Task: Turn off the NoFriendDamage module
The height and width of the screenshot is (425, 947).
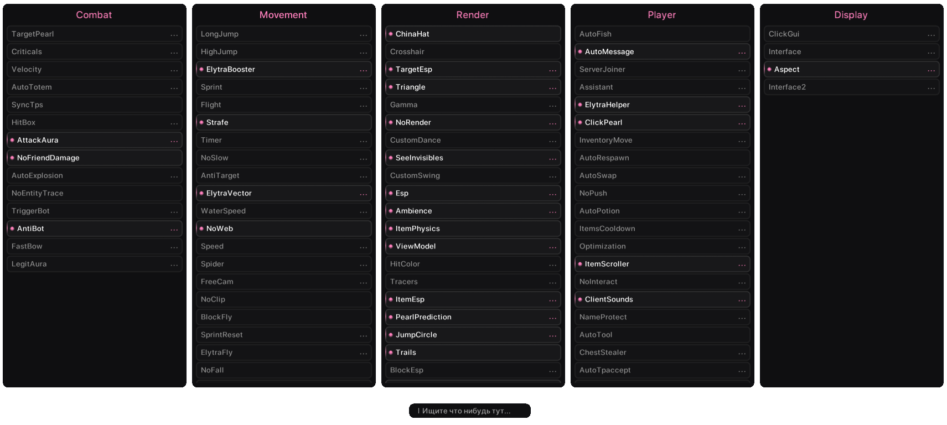Action: (x=48, y=158)
